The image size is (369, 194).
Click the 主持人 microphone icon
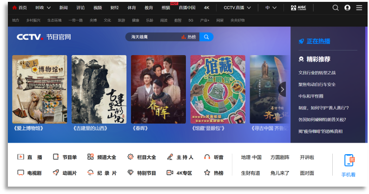coord(170,157)
